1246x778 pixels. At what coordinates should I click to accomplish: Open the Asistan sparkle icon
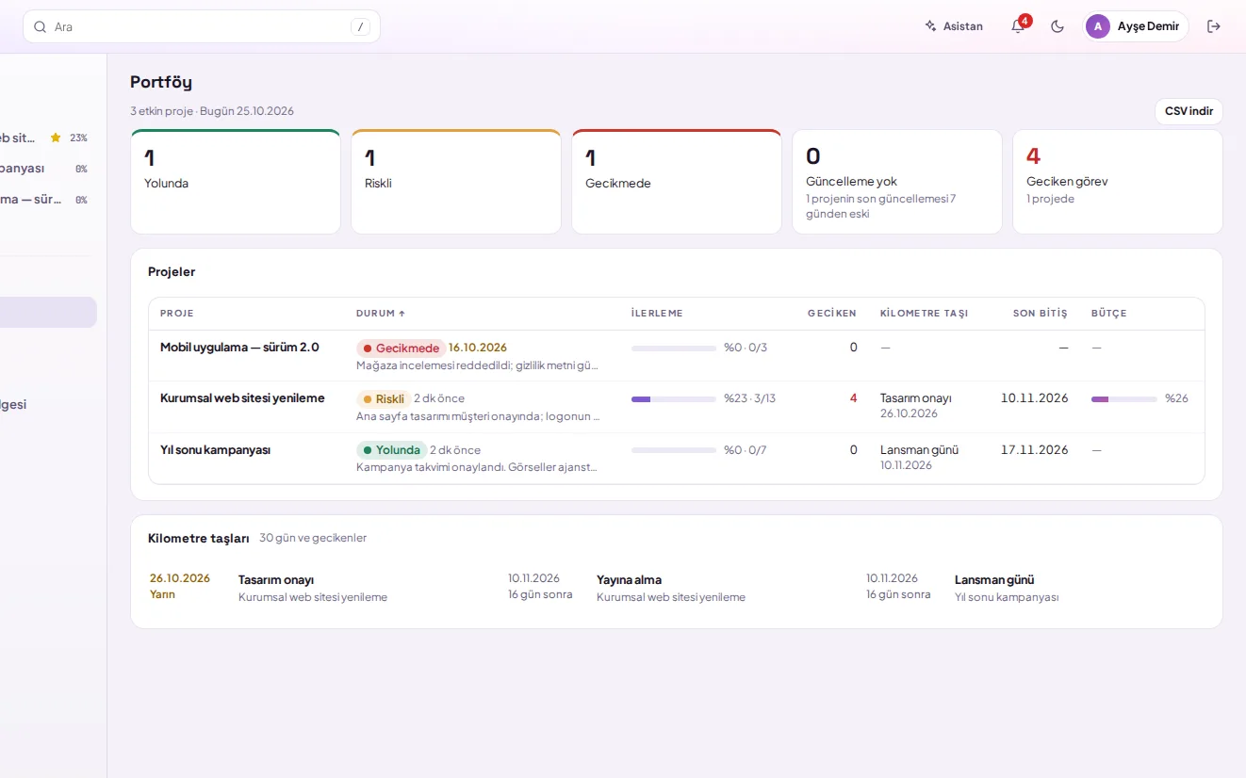coord(930,26)
